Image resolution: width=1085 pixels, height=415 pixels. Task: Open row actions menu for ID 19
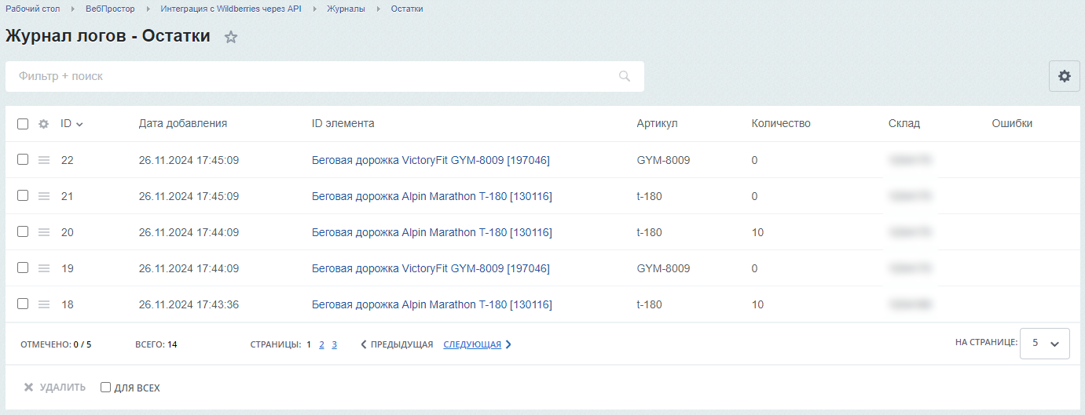(44, 268)
